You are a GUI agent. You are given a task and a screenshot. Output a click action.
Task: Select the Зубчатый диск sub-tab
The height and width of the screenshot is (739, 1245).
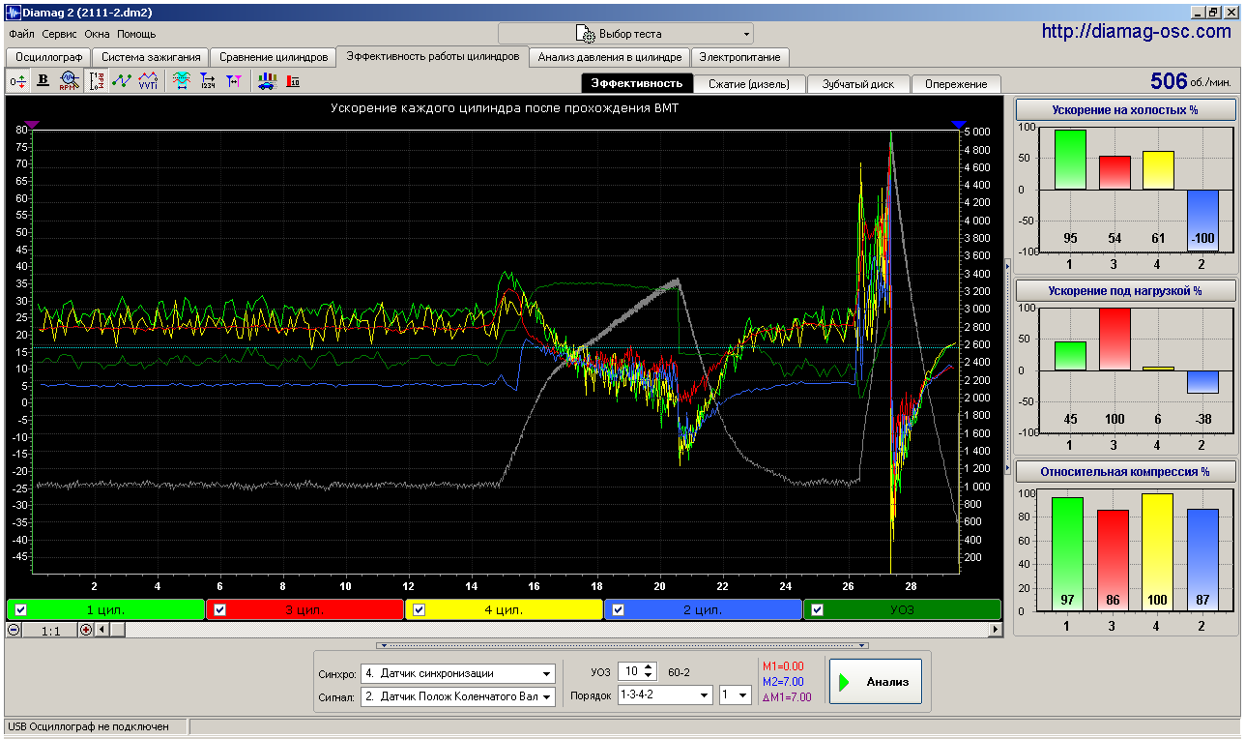click(858, 83)
